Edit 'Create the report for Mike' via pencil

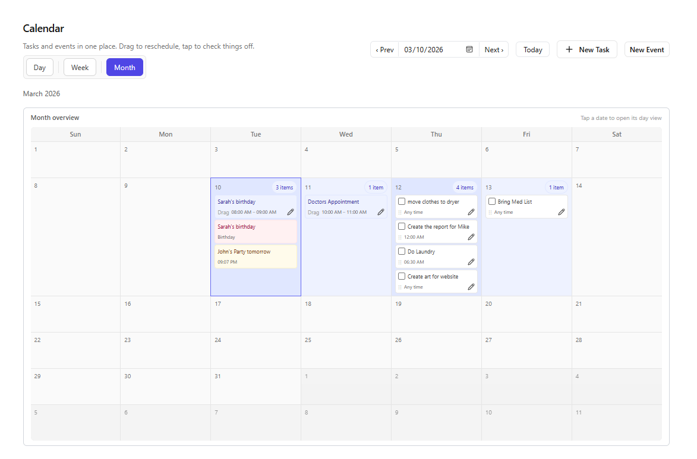click(471, 236)
